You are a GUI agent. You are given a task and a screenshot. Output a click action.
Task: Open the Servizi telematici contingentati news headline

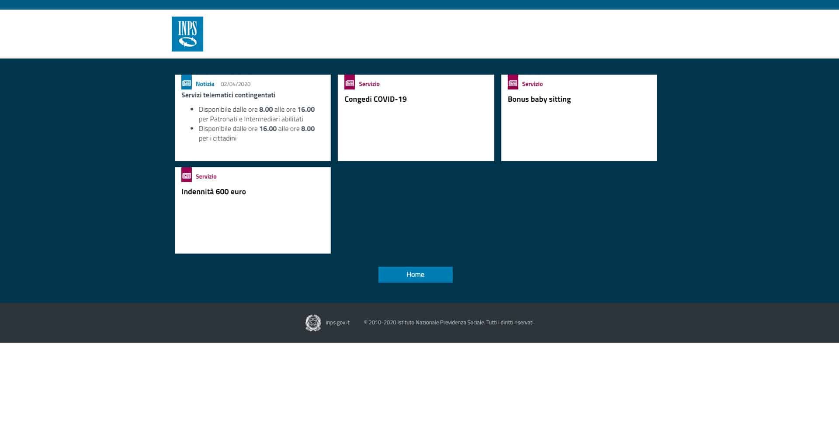click(228, 95)
